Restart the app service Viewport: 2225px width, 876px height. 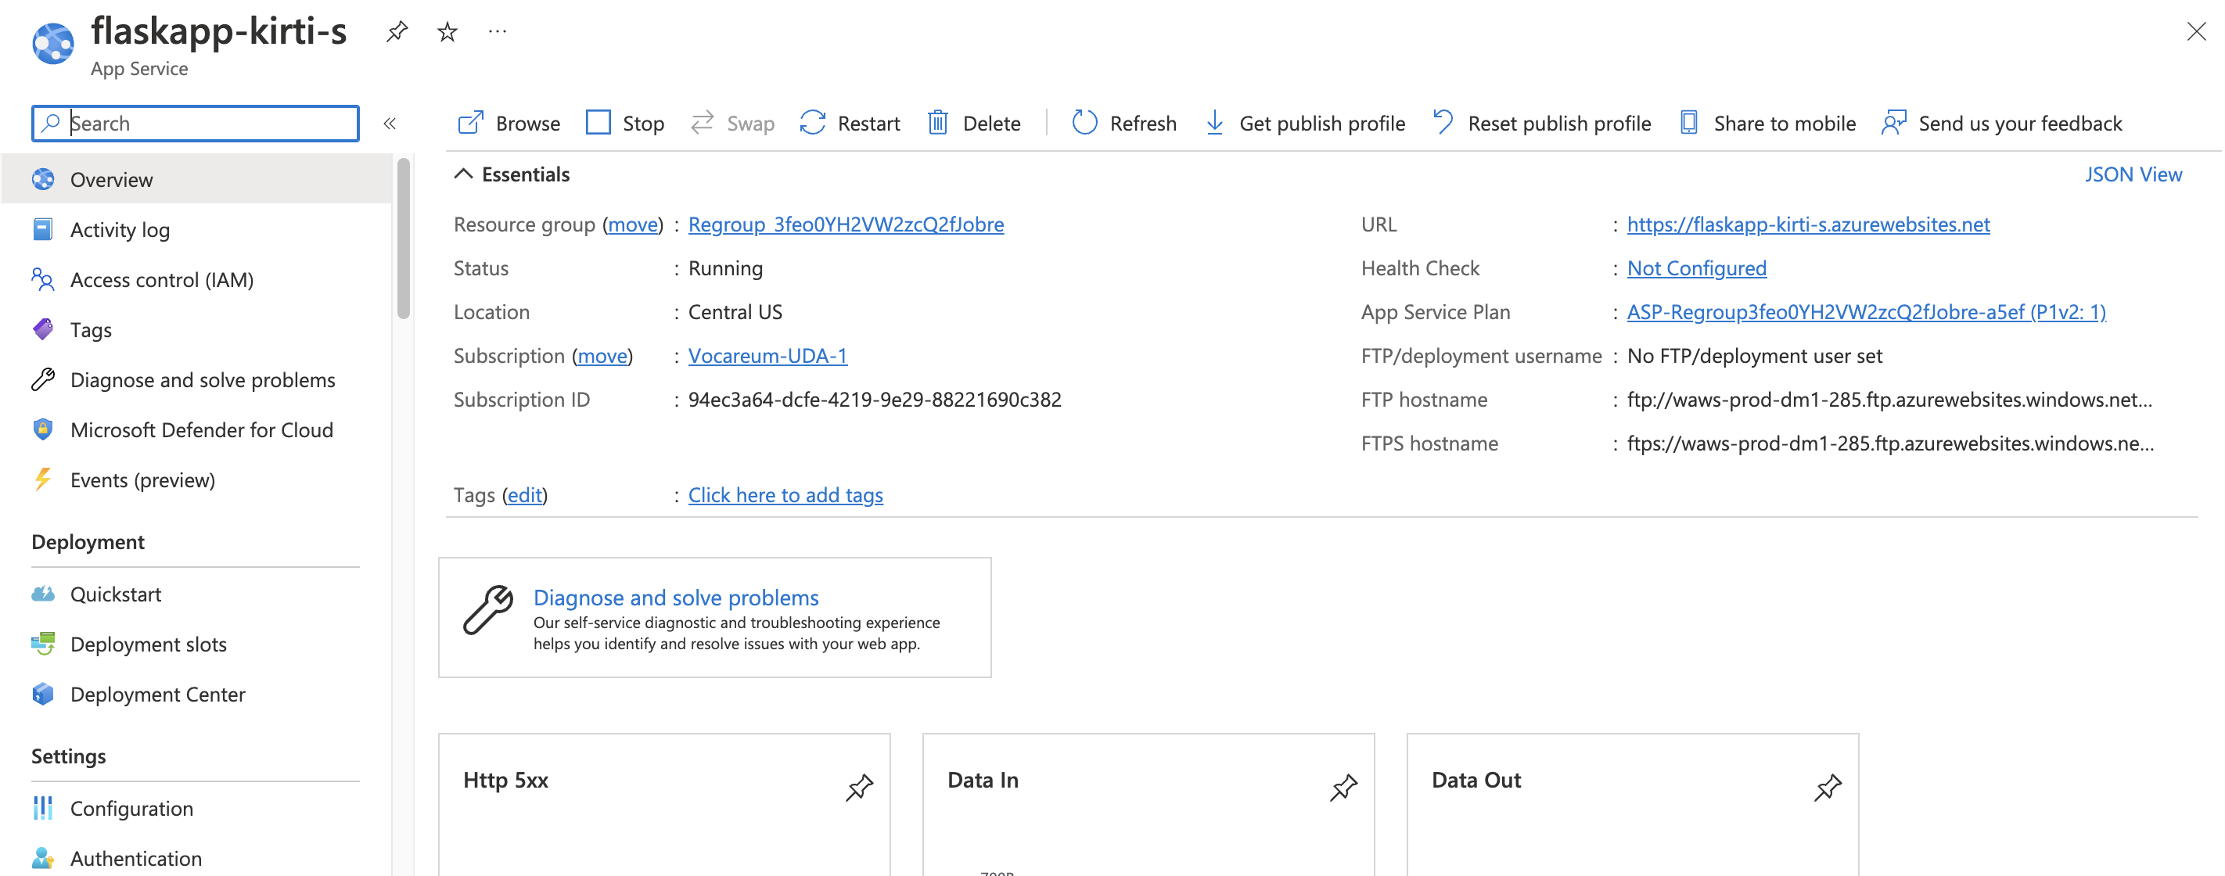(x=849, y=123)
